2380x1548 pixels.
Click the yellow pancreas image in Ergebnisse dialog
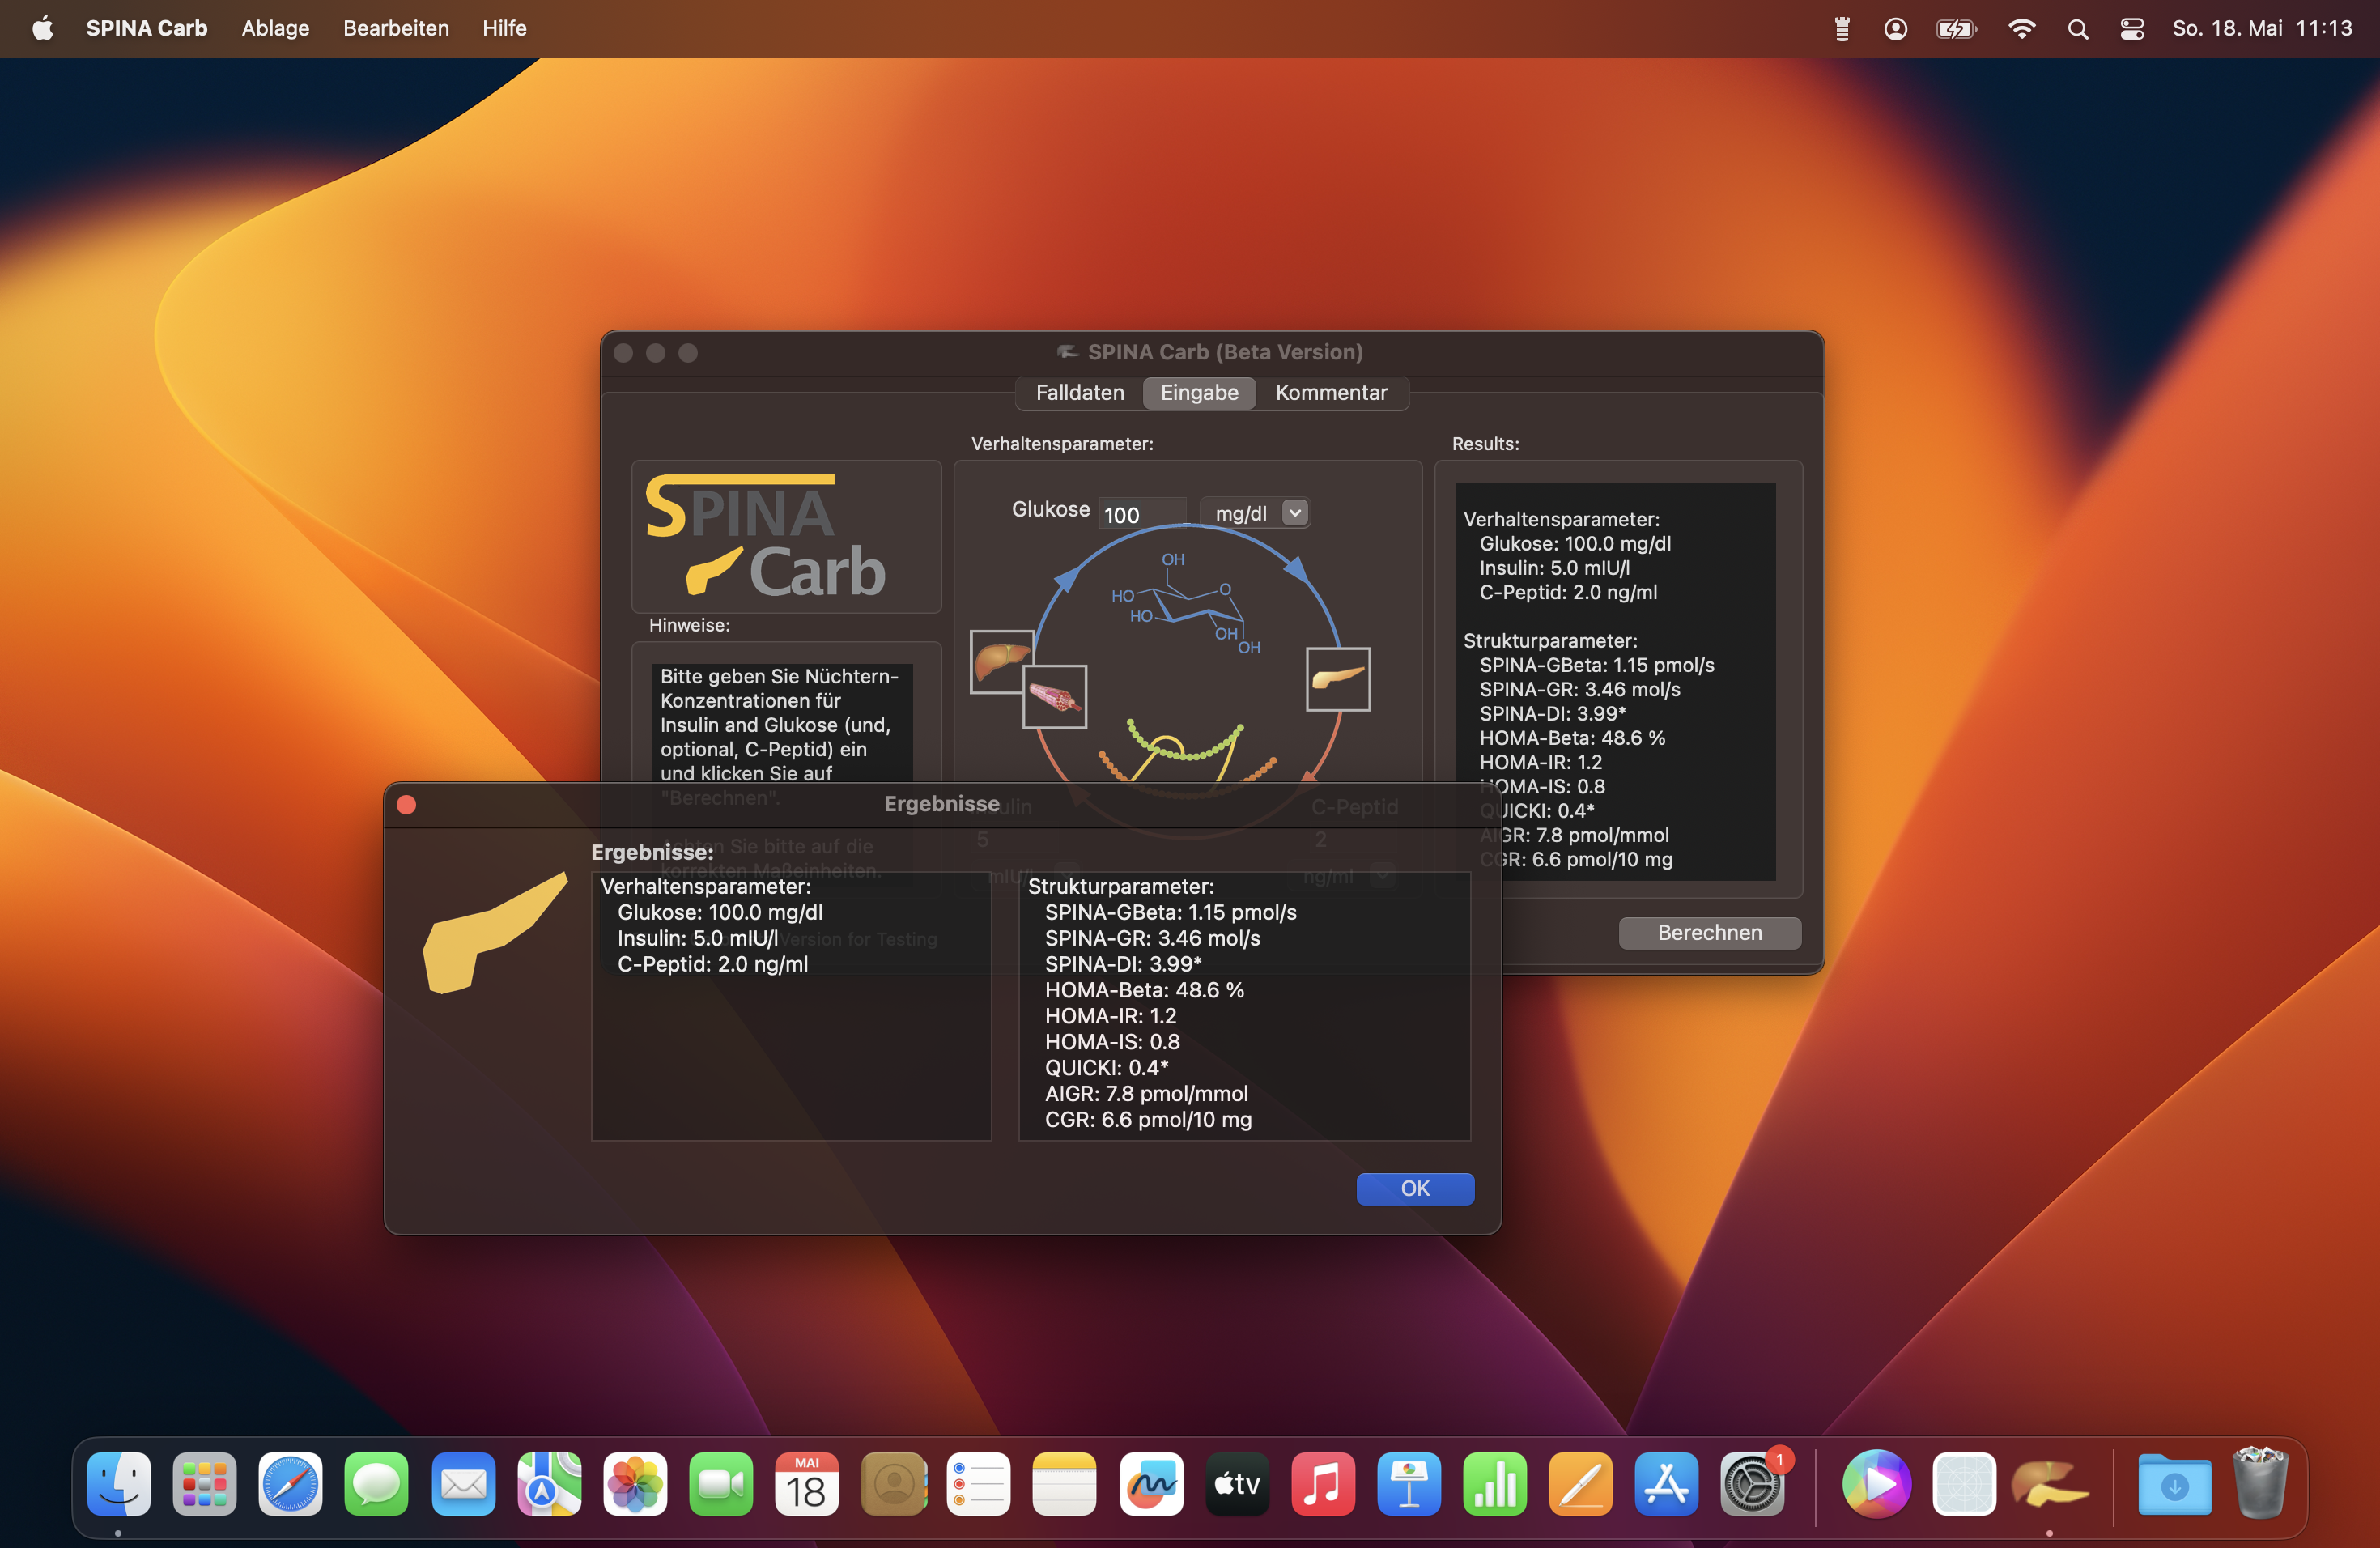pyautogui.click(x=495, y=933)
